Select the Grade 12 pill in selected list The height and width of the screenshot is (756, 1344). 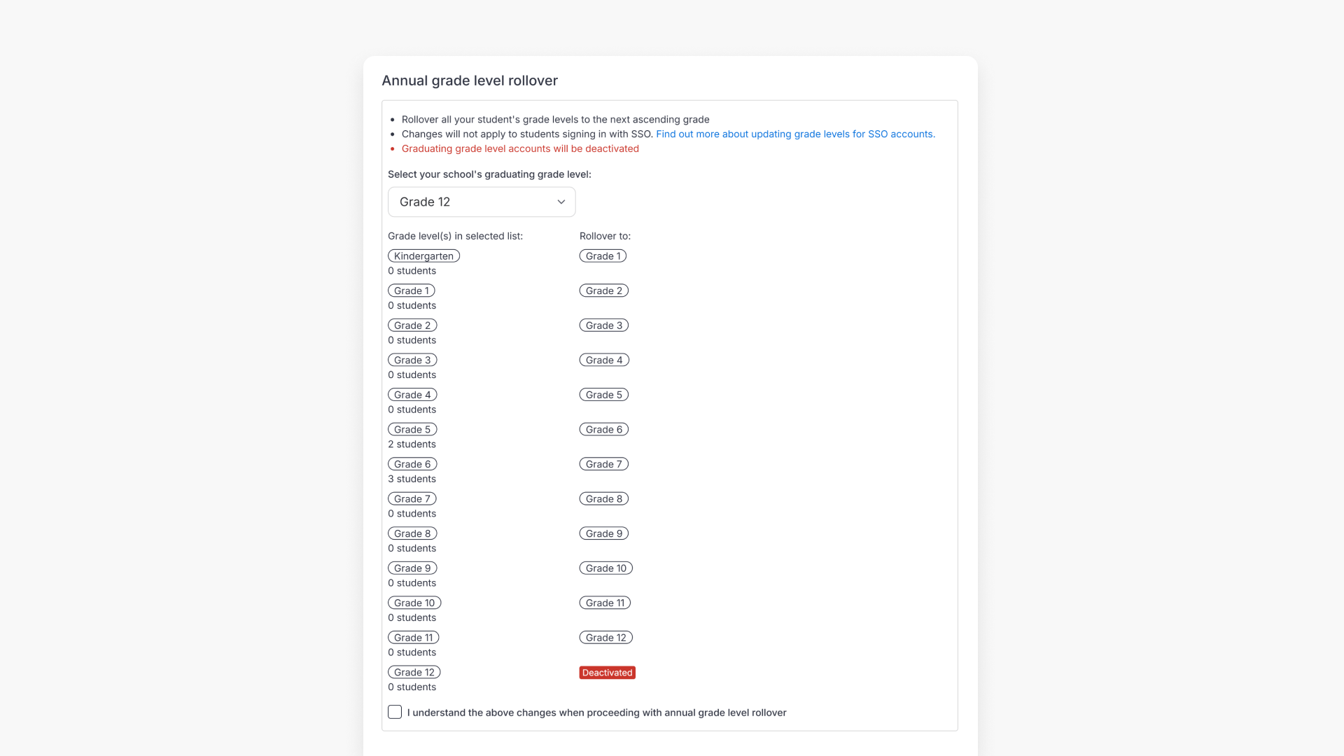[x=414, y=671]
